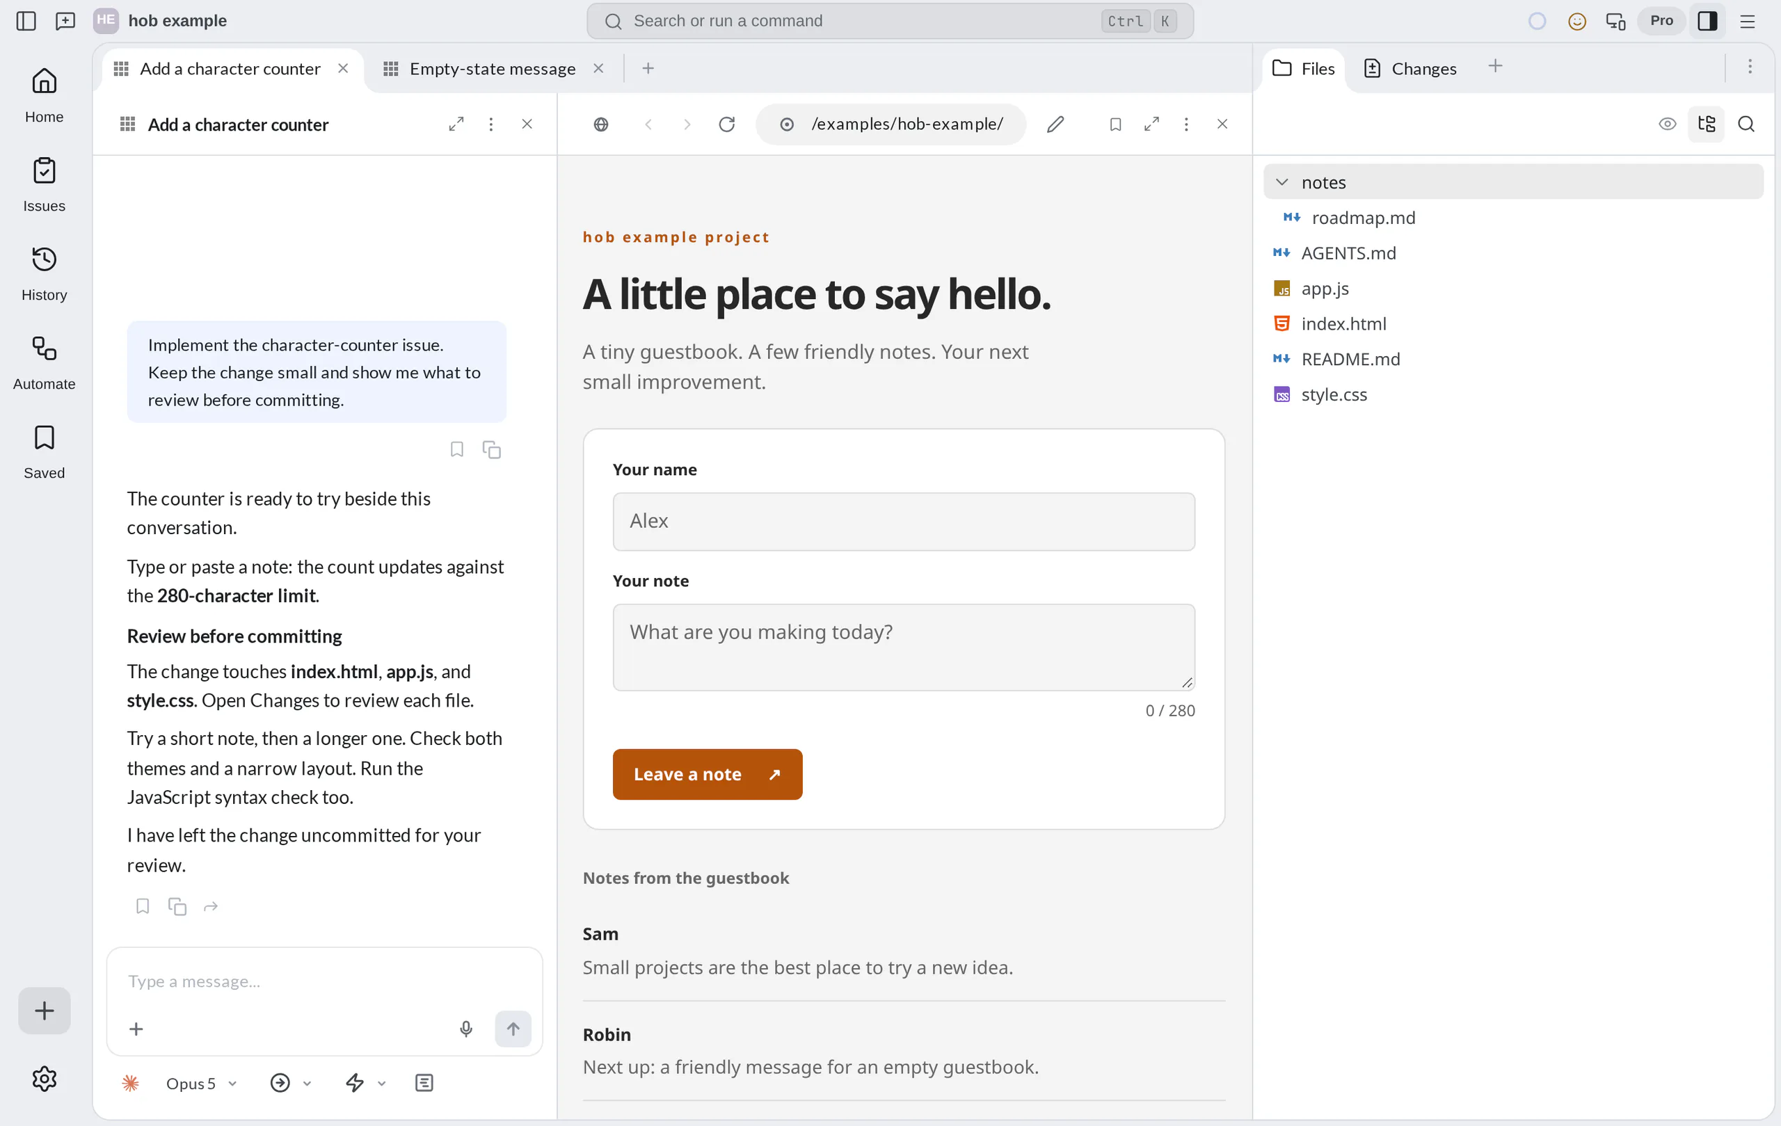Screen dimensions: 1781x1126
Task: Toggle the right panel layout button
Action: (x=1708, y=21)
